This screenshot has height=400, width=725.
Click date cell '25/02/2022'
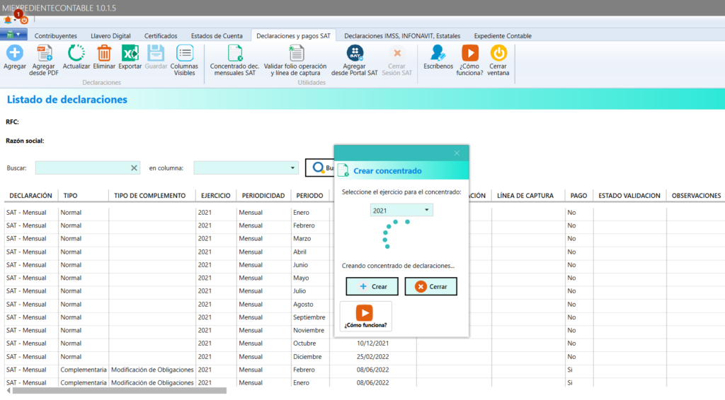[372, 357]
